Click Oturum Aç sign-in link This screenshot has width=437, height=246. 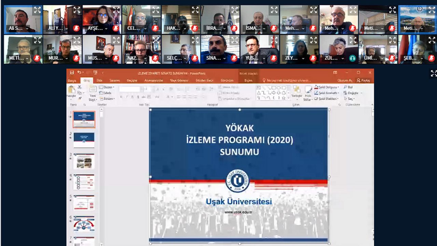(x=344, y=81)
